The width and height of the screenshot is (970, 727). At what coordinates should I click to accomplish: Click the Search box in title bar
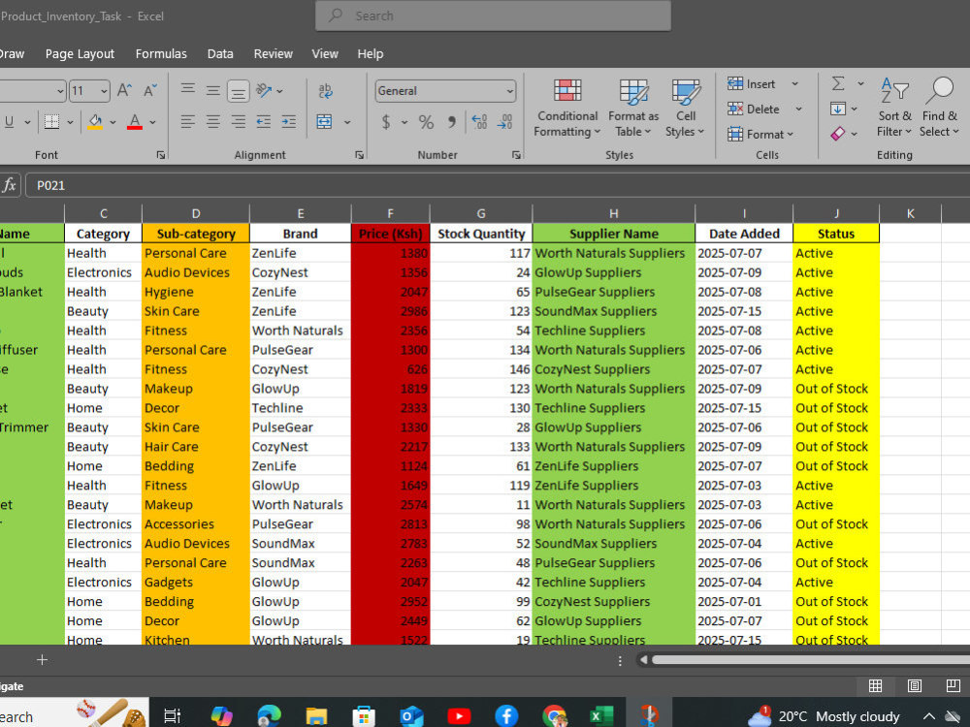(493, 16)
